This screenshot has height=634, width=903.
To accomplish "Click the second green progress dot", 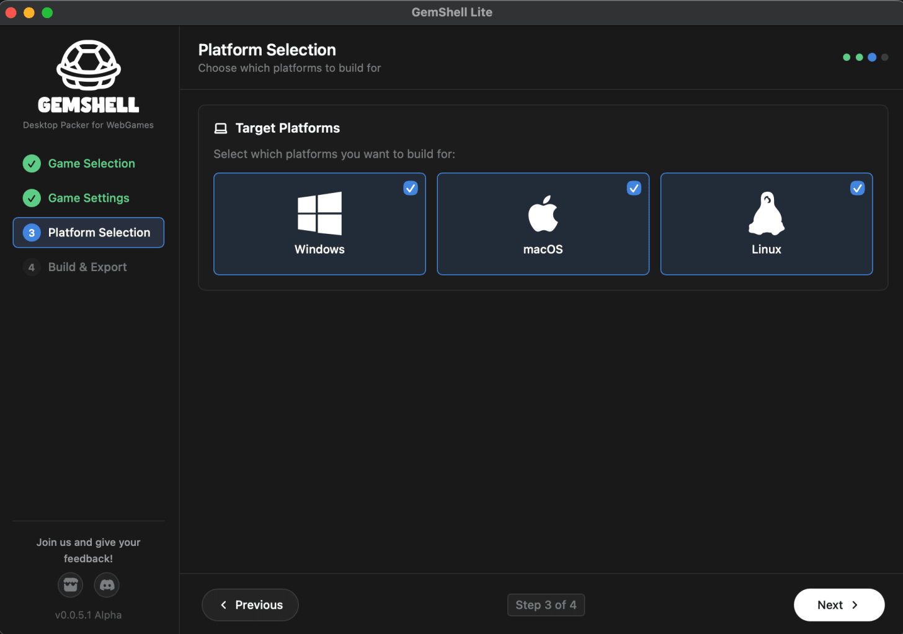I will pos(859,57).
